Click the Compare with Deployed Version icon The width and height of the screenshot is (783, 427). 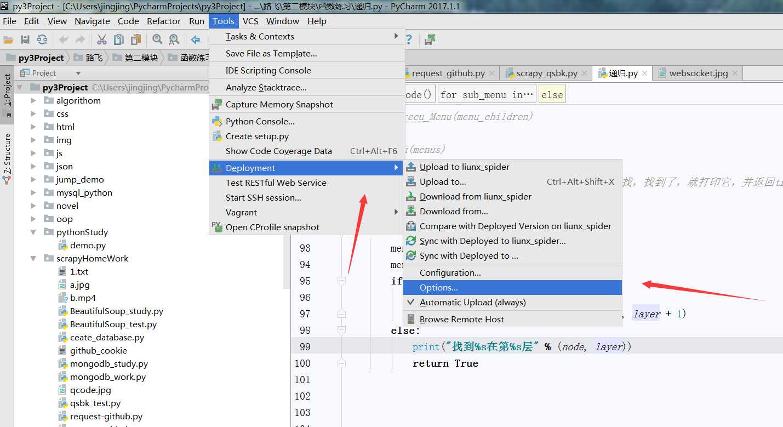coord(411,226)
